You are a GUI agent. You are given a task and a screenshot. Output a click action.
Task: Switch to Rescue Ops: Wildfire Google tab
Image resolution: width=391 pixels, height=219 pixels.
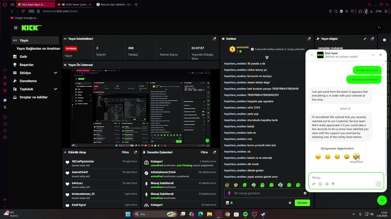[114, 5]
